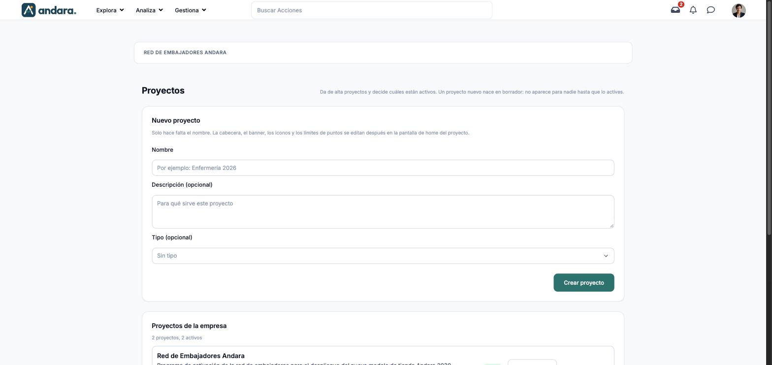Expand the Explora menu
Screen dimensions: 772x365
[x=110, y=10]
